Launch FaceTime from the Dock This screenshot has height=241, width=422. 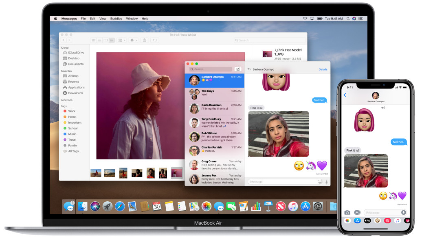(x=231, y=206)
